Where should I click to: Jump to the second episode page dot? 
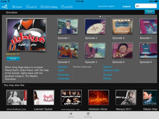(x=103, y=17)
